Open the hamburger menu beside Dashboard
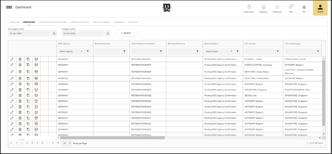Viewport: 332px width, 154px height. coord(9,7)
